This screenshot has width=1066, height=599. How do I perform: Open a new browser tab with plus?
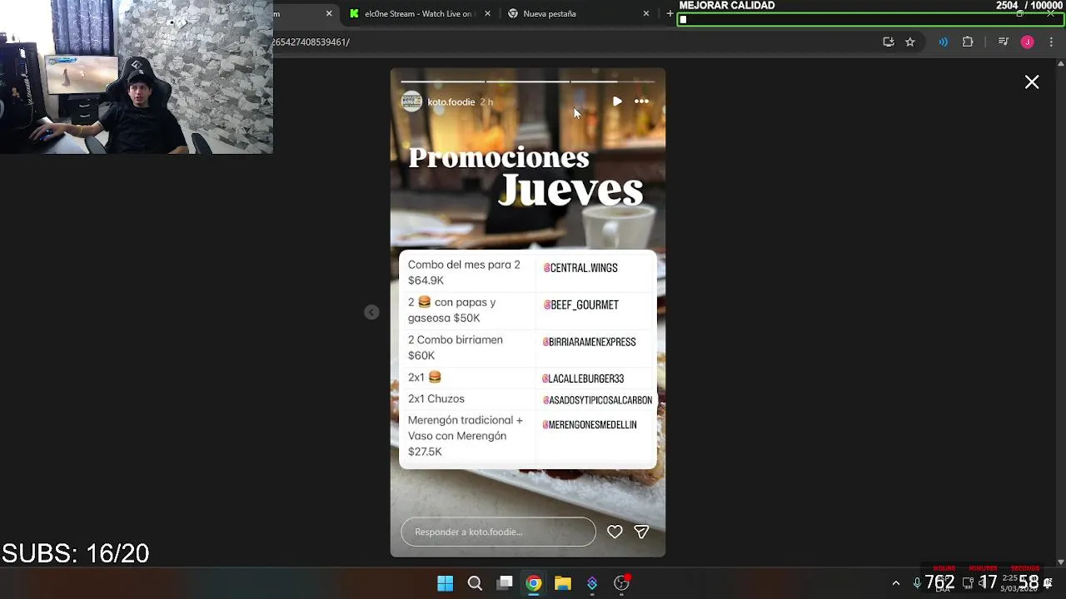(x=670, y=13)
